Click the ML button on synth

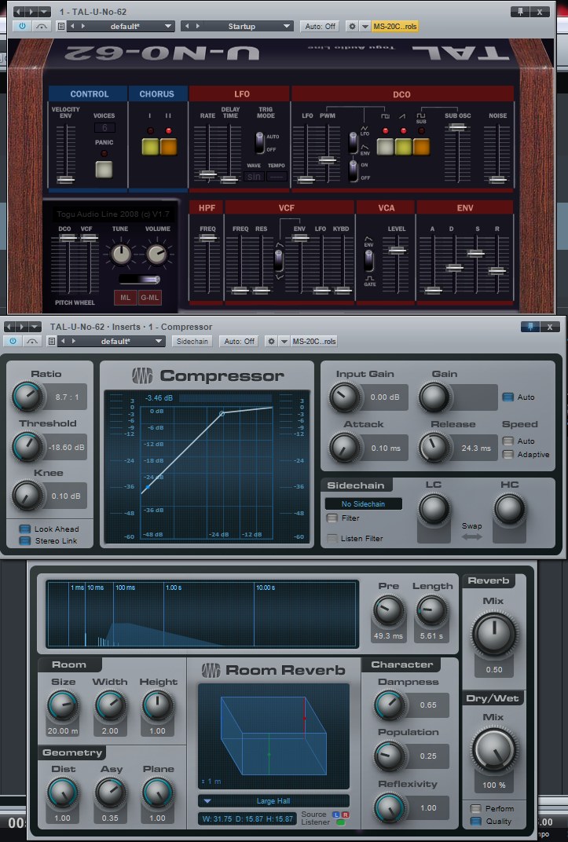point(125,298)
